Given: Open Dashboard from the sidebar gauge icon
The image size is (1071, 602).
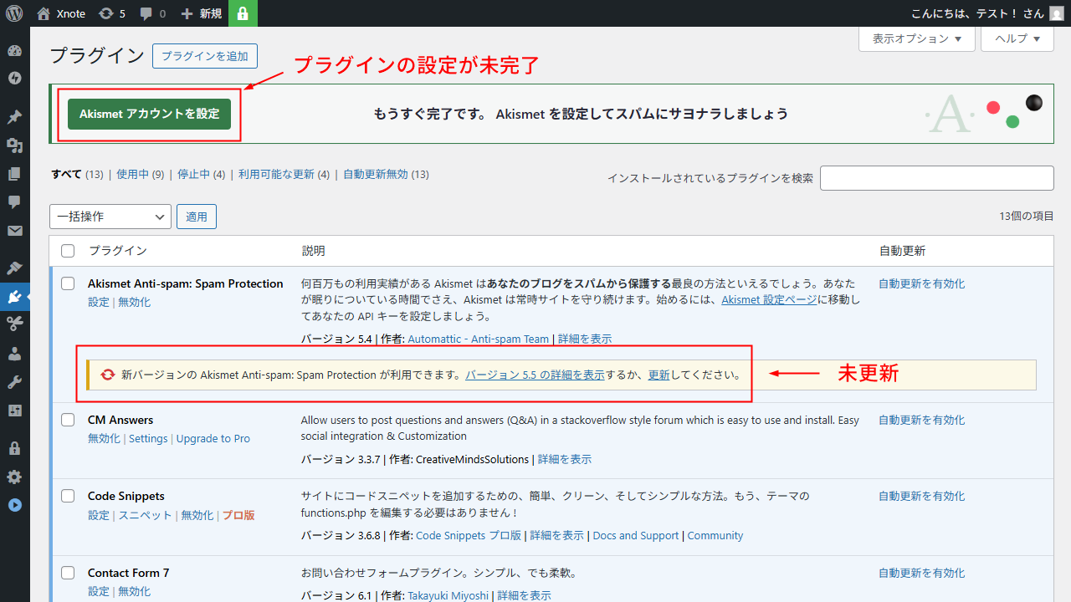Looking at the screenshot, I should click(x=14, y=51).
